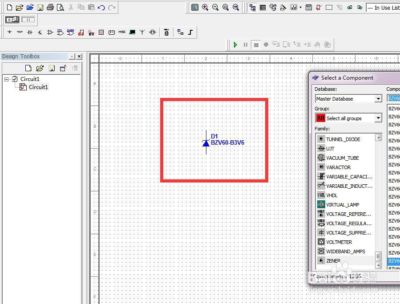Image resolution: width=400 pixels, height=304 pixels.
Task: Zoom in on the schematic
Action: pyautogui.click(x=205, y=8)
